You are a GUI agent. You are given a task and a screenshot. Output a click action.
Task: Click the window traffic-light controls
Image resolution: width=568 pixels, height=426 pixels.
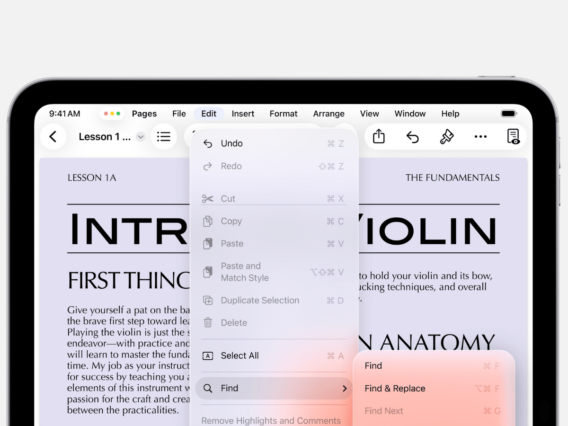point(112,114)
